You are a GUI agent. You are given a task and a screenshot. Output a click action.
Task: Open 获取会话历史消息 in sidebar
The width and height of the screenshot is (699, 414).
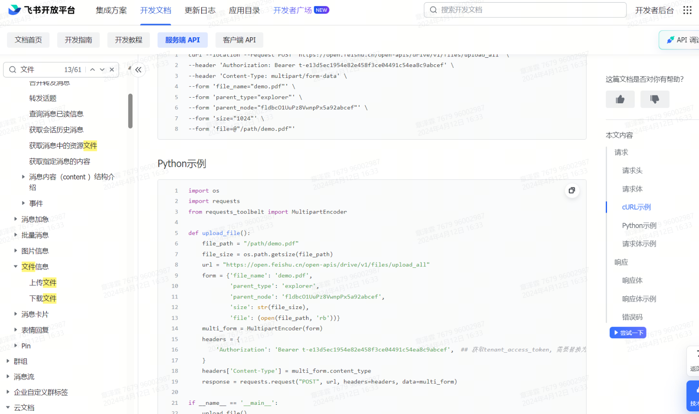point(56,130)
